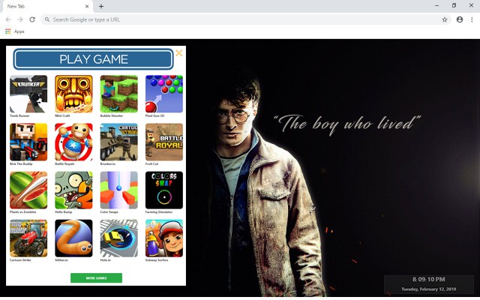The height and width of the screenshot is (300, 480).
Task: Click the PLAY GAME banner button
Action: tap(93, 59)
